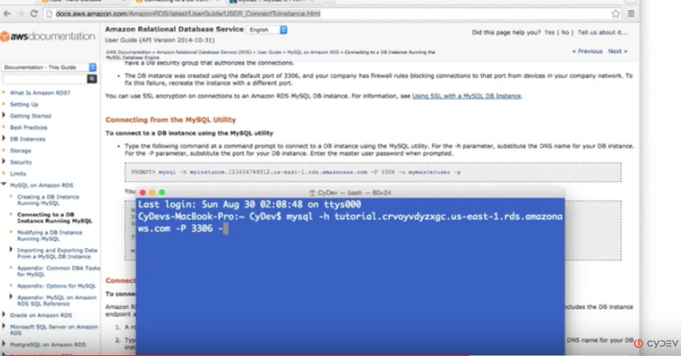
Task: Click MySQL on Amazon RDS breadcrumb link
Action: tap(312, 52)
